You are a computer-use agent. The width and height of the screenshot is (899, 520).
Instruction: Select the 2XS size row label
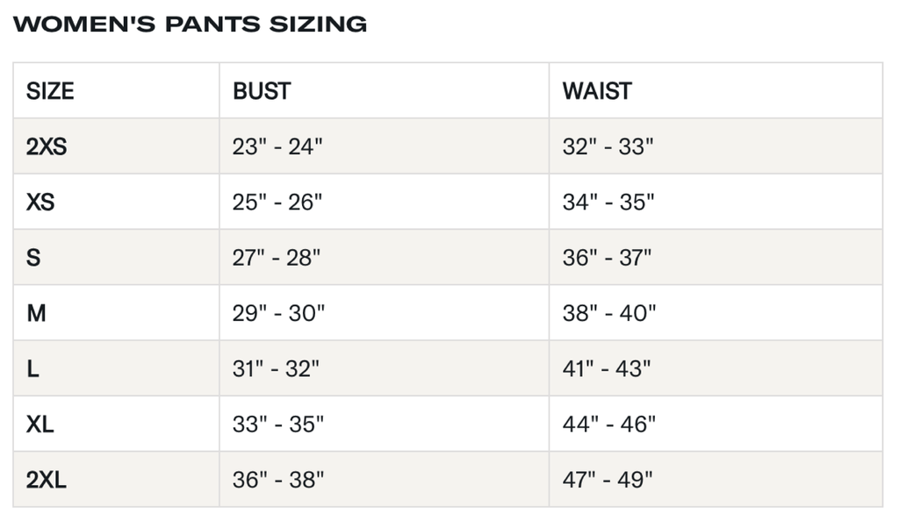coord(47,146)
